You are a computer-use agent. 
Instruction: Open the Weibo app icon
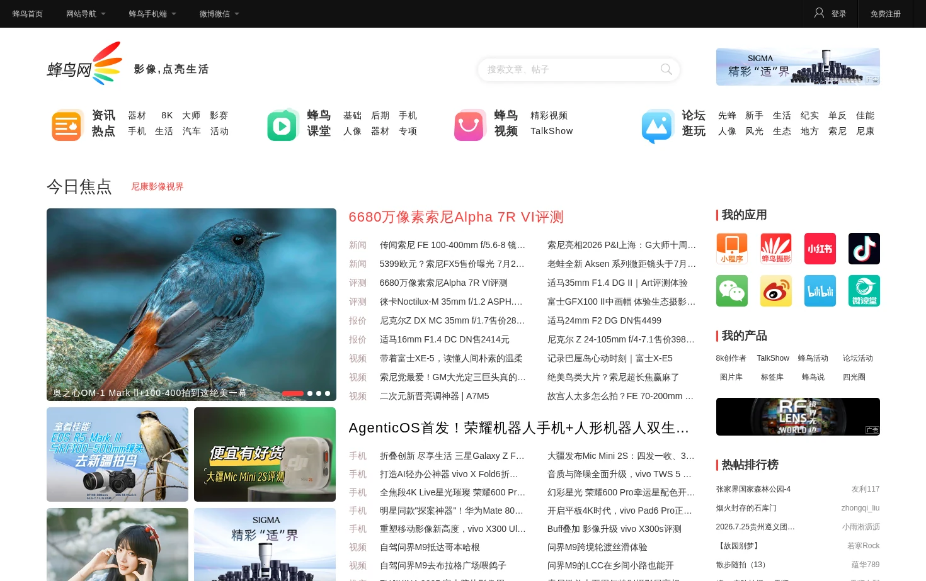tap(776, 291)
